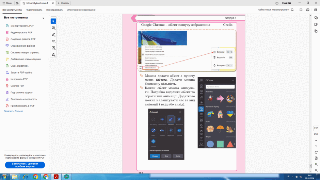The width and height of the screenshot is (320, 180).
Task: Open Windows Start button
Action: pos(4,177)
